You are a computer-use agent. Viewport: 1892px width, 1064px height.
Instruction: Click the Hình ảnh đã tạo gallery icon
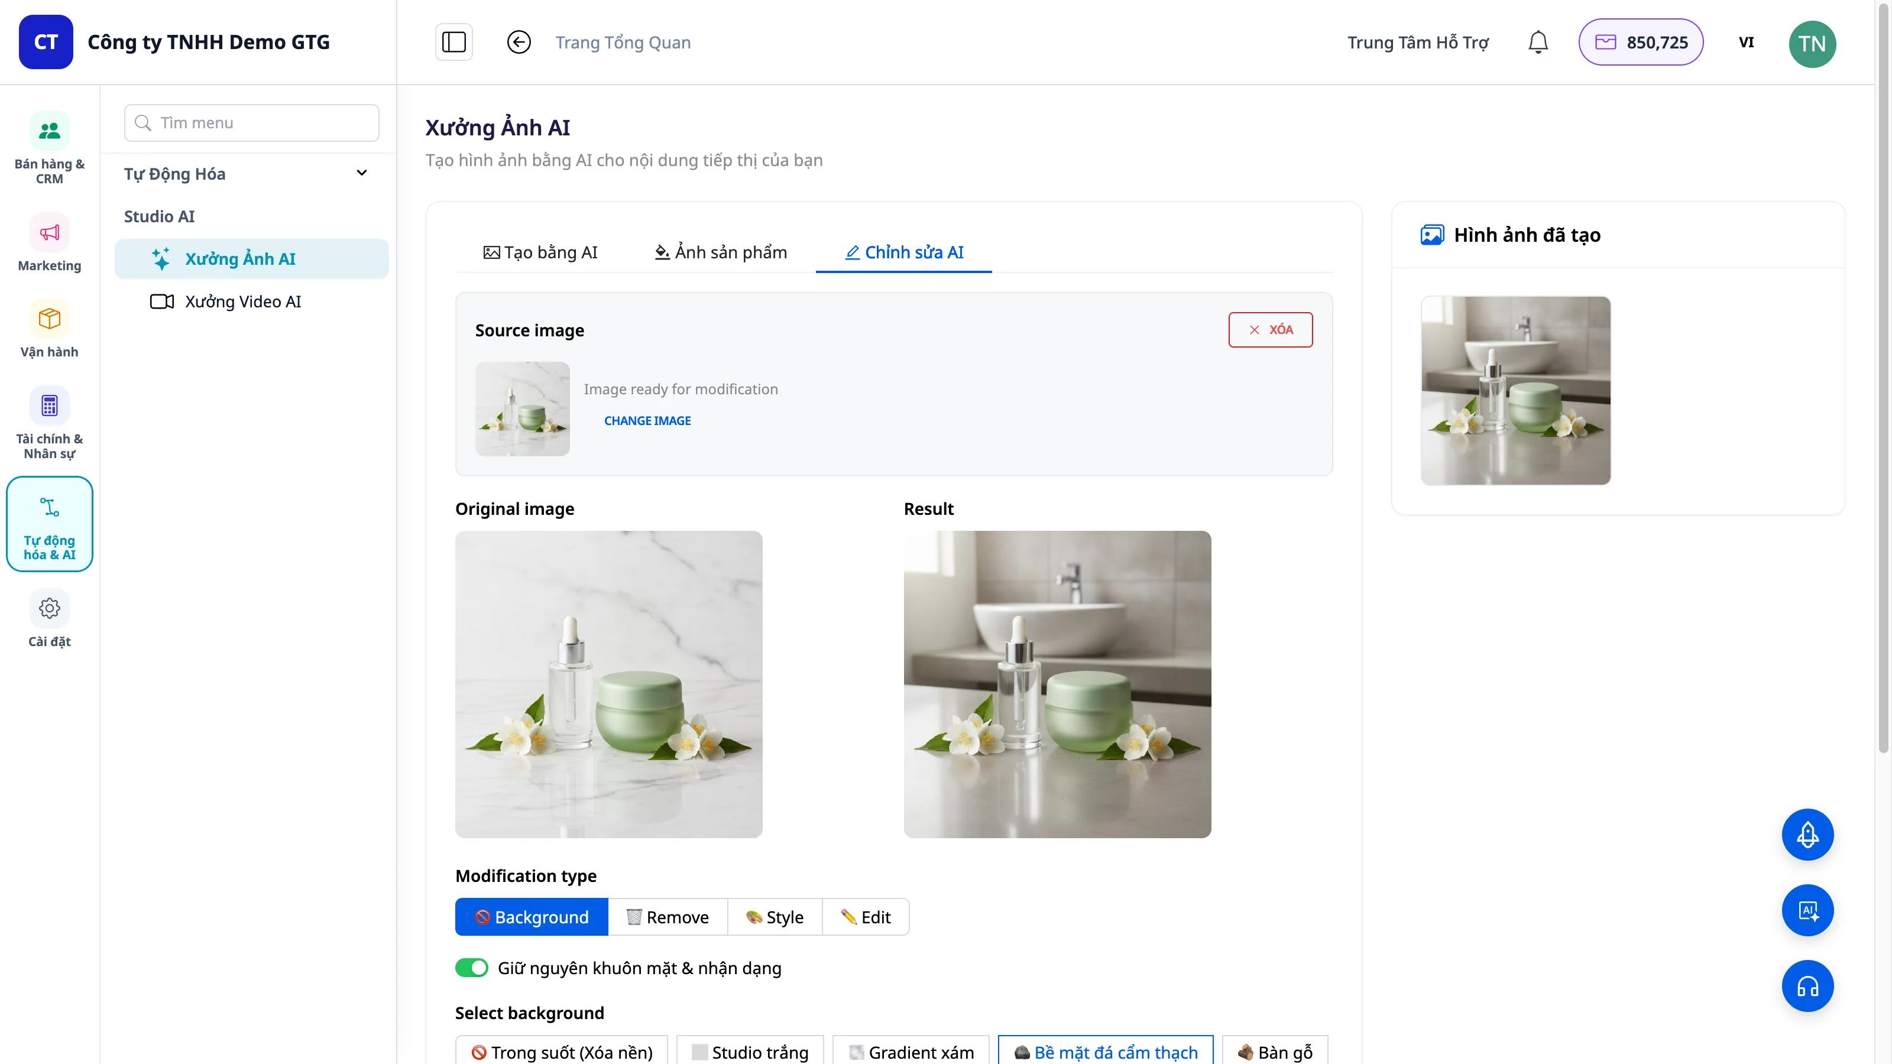coord(1432,235)
